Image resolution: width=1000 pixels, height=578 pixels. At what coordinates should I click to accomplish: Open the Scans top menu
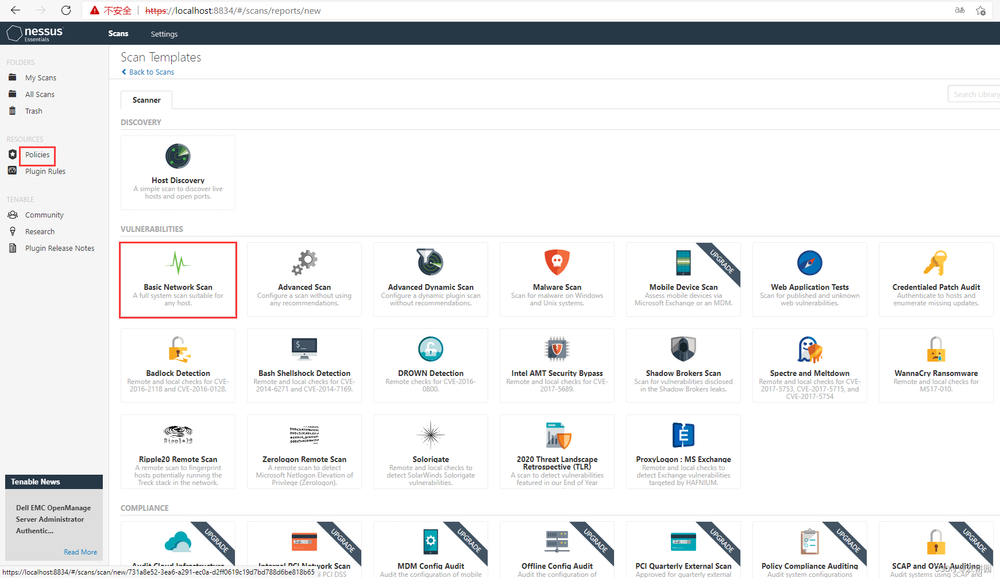(118, 33)
